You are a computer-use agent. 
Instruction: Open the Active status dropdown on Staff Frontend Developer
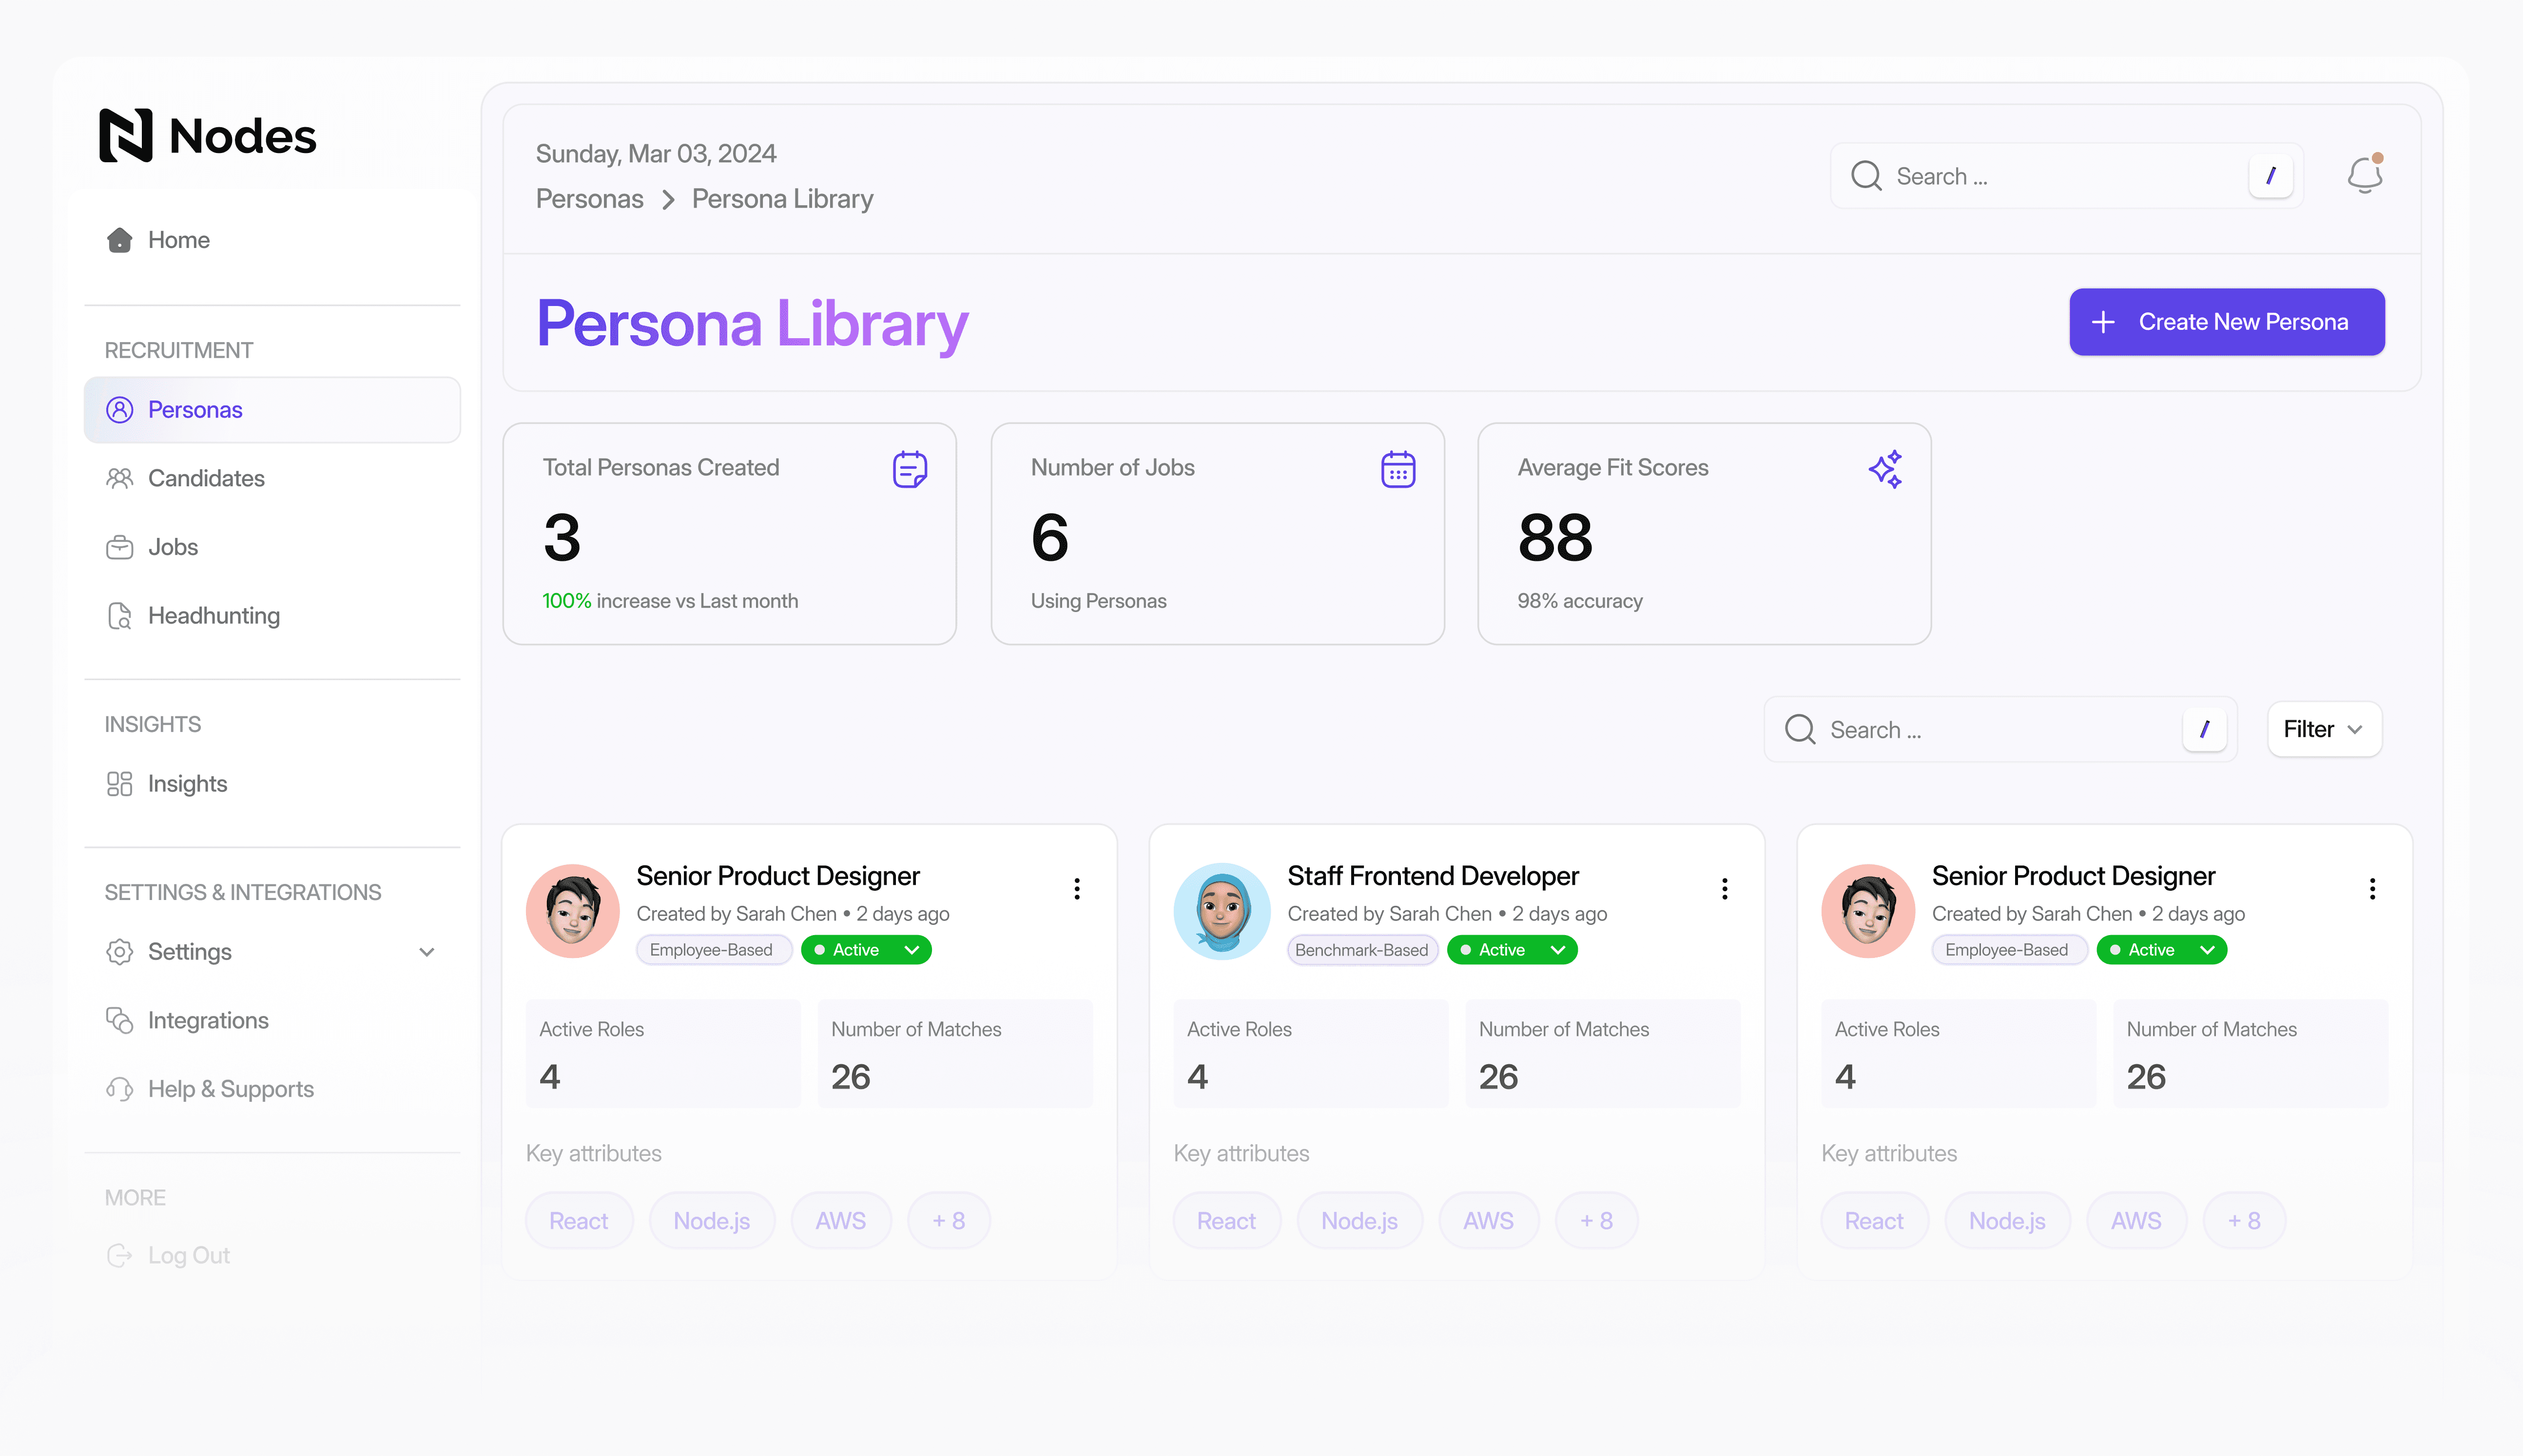tap(1512, 950)
